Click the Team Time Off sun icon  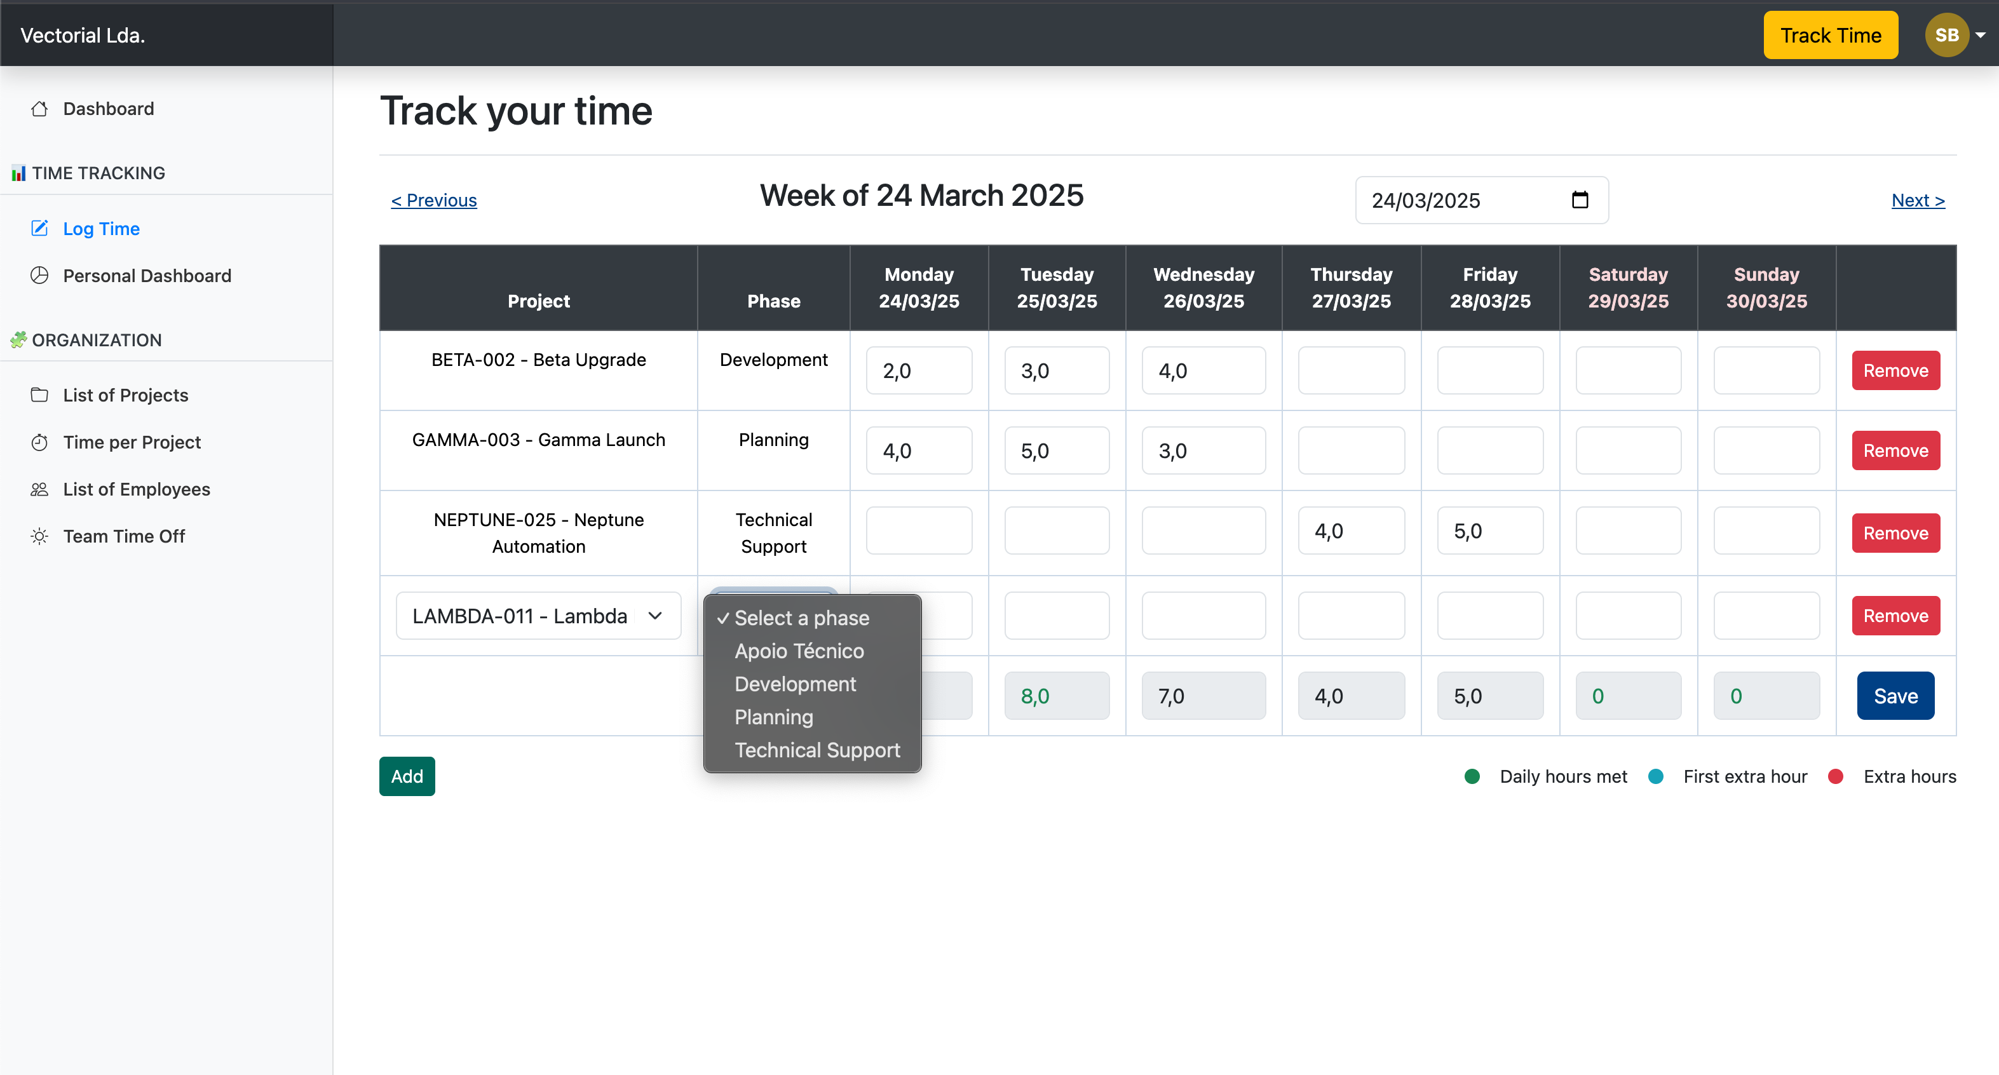point(41,536)
